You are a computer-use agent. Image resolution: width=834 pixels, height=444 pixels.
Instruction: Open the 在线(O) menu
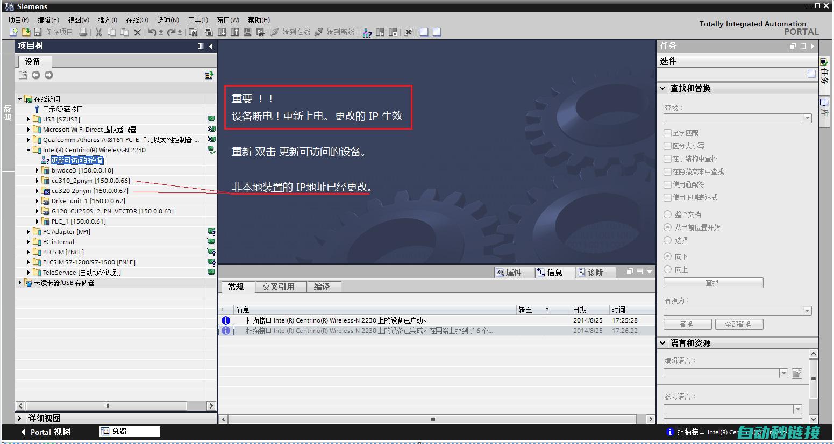pyautogui.click(x=137, y=20)
